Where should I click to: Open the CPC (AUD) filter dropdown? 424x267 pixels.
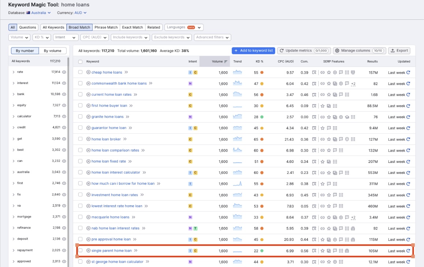pyautogui.click(x=95, y=37)
